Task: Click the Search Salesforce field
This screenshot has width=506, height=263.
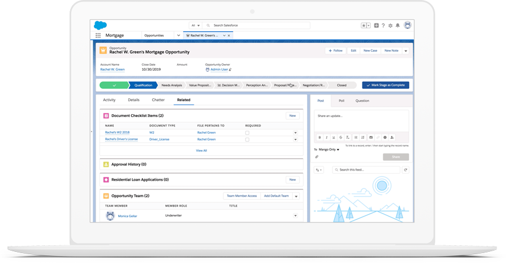Action: (x=257, y=25)
